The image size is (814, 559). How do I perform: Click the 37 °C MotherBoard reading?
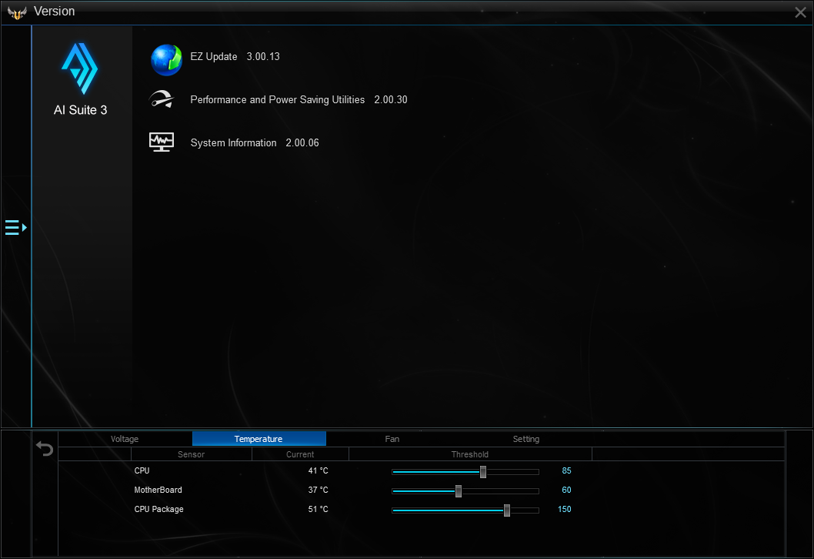tap(318, 490)
